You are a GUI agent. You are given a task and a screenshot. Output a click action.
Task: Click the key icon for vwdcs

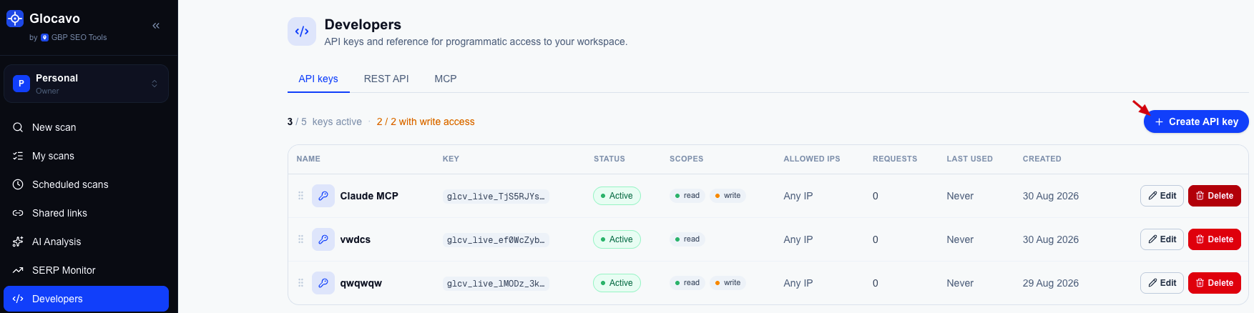[323, 239]
